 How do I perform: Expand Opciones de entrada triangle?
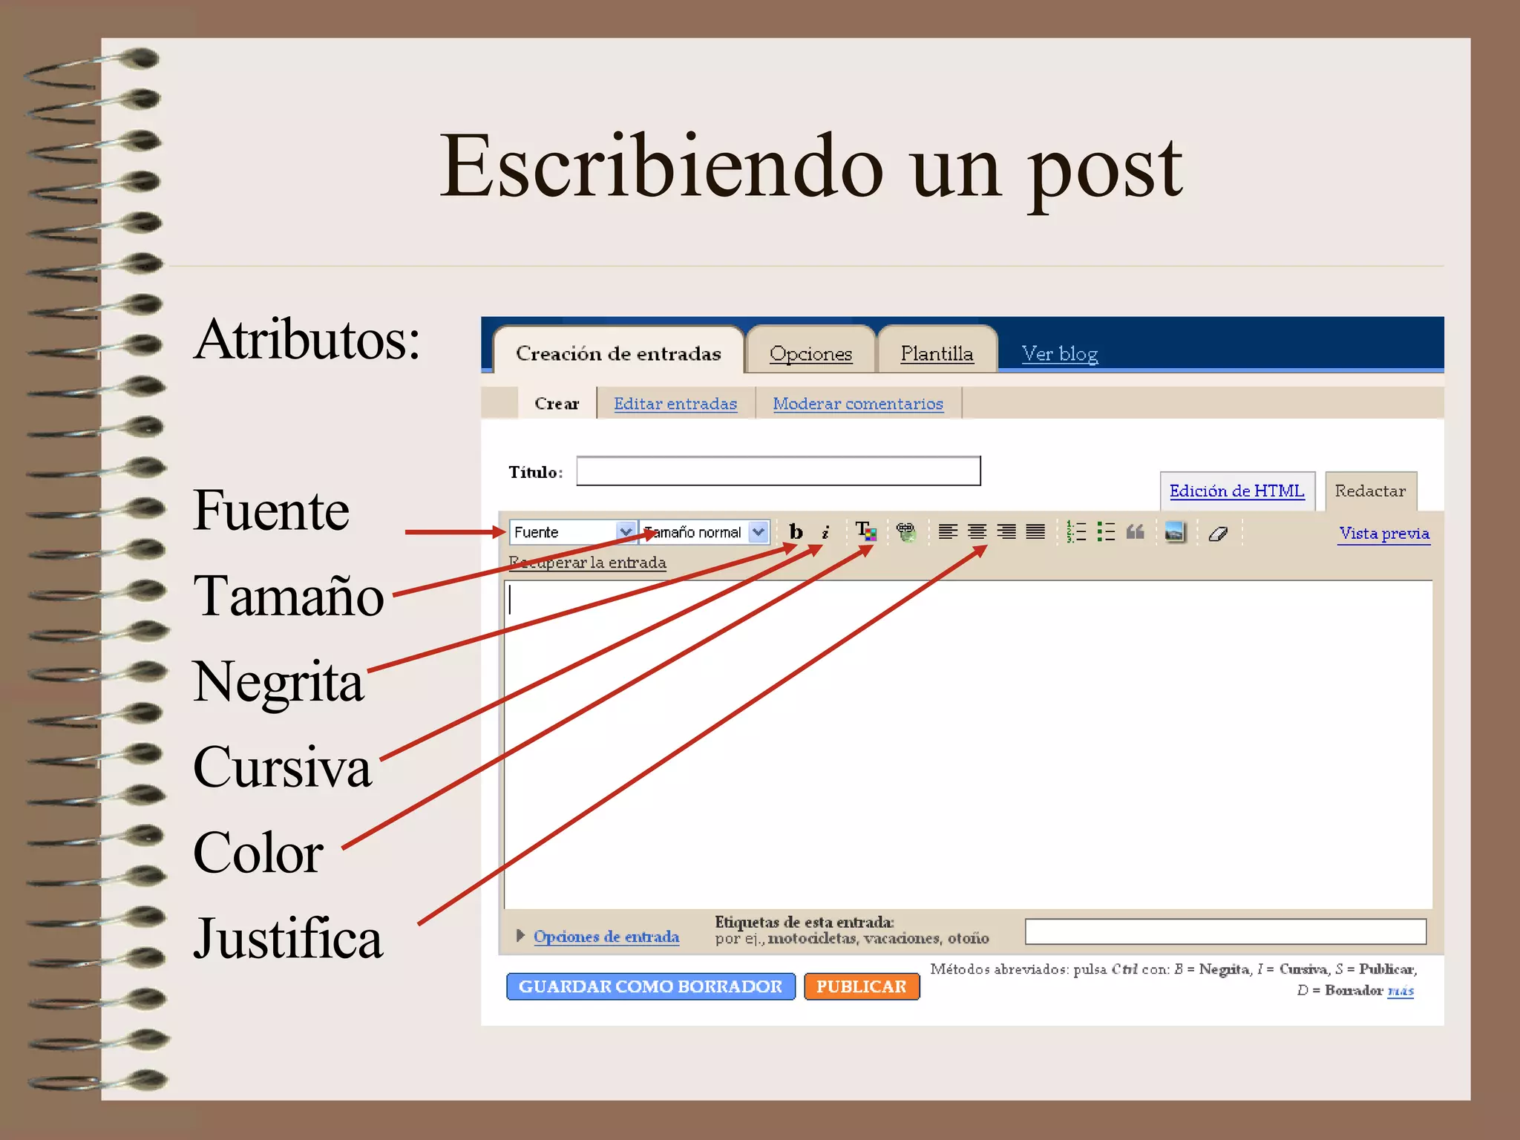(521, 935)
